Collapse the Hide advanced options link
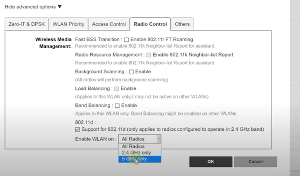Image resolution: width=300 pixels, height=176 pixels. coord(30,7)
